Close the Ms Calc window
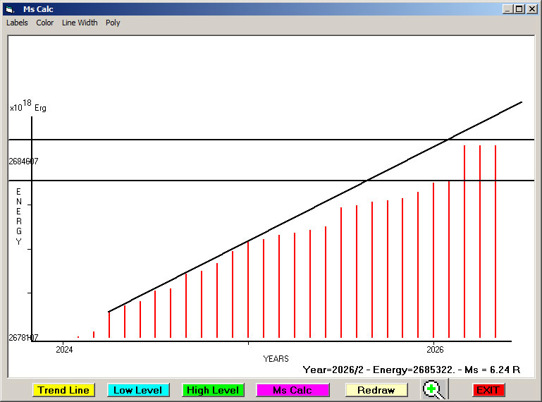Image resolution: width=542 pixels, height=402 pixels. point(531,9)
